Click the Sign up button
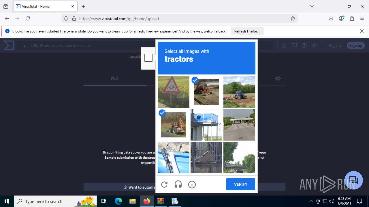The image size is (369, 207). [356, 45]
